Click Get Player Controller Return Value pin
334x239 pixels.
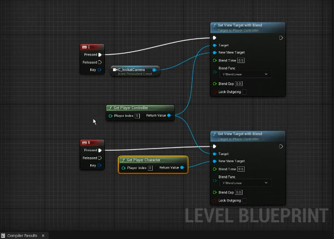point(169,115)
